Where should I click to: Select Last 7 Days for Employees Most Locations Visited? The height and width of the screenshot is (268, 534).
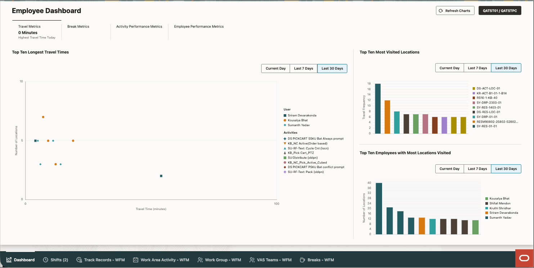coord(477,169)
